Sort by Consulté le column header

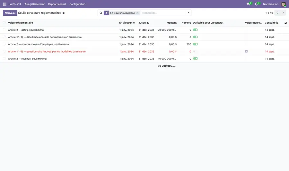pos(271,23)
